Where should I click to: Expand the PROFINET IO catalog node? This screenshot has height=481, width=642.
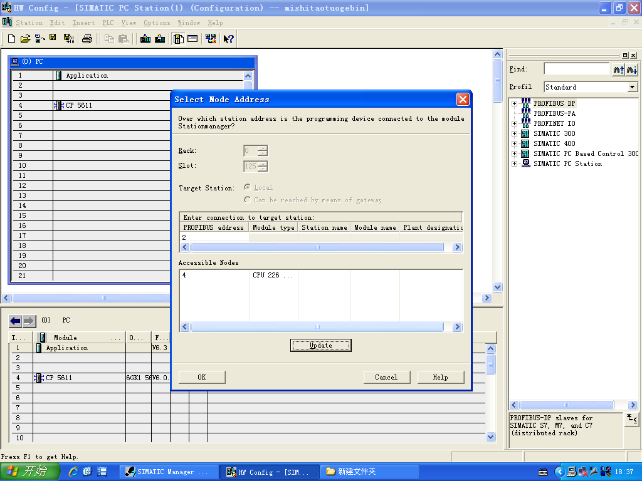pyautogui.click(x=514, y=123)
